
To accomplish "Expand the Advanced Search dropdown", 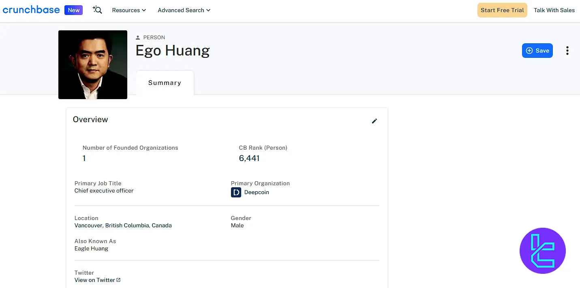I will 184,10.
